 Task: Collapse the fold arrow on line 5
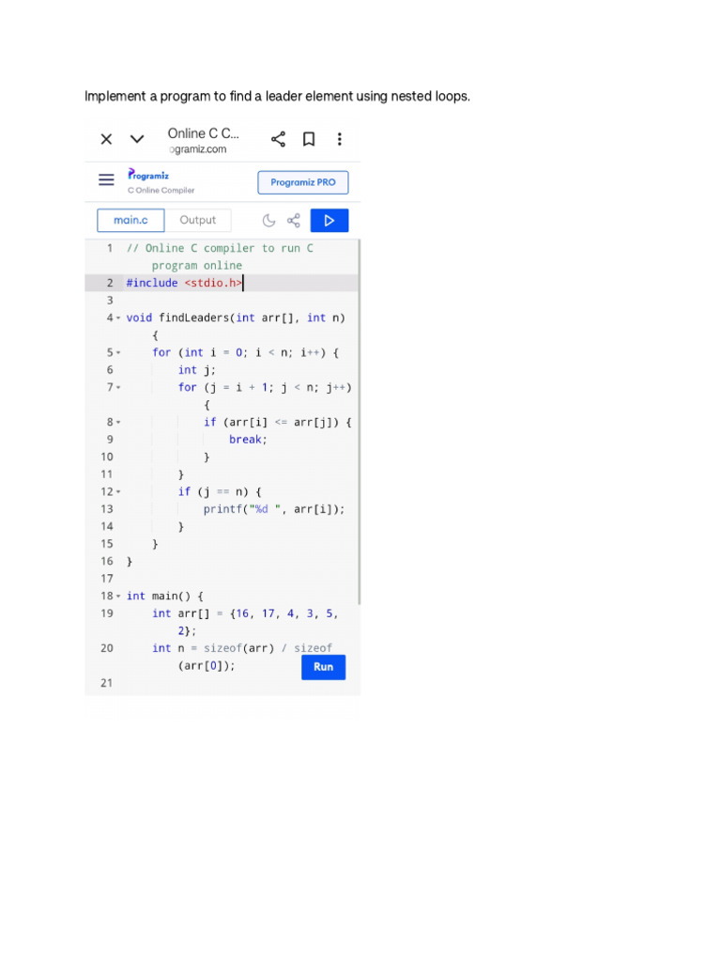coord(118,353)
